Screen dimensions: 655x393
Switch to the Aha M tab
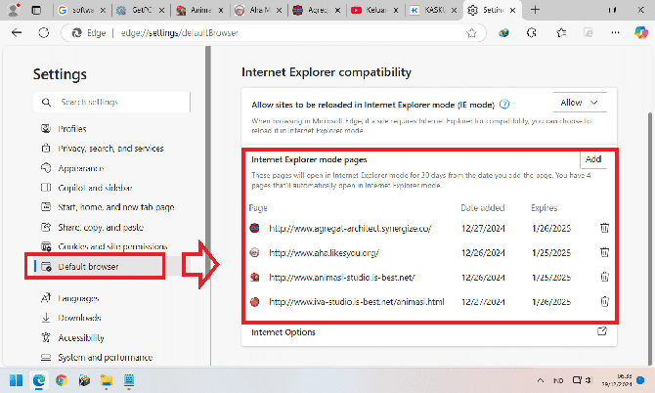click(x=253, y=10)
